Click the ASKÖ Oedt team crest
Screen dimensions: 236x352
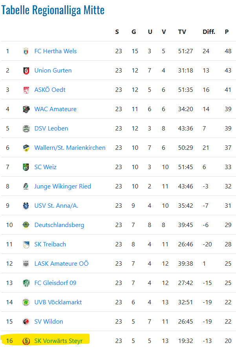(x=26, y=90)
